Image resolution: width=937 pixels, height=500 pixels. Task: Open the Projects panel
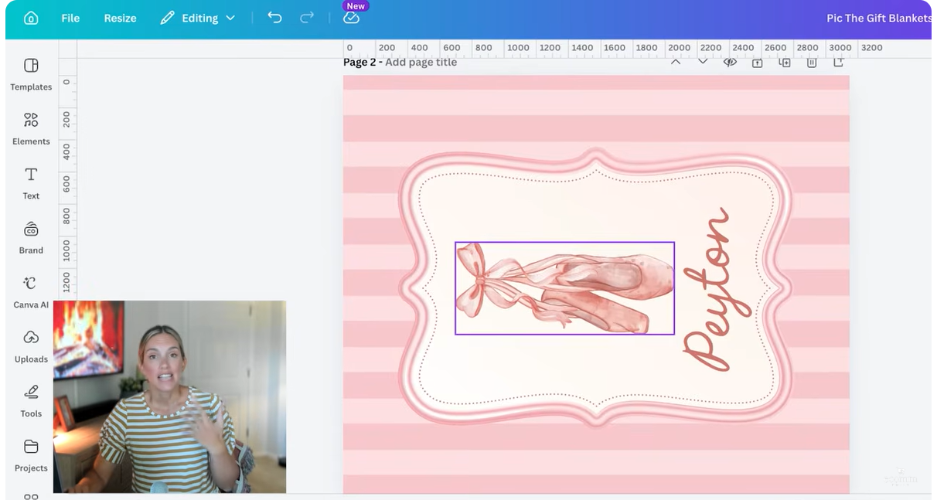[x=31, y=455]
